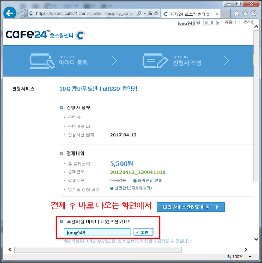262x263 pixels.
Task: Click the 신청서 작성 step label
Action: (187, 63)
